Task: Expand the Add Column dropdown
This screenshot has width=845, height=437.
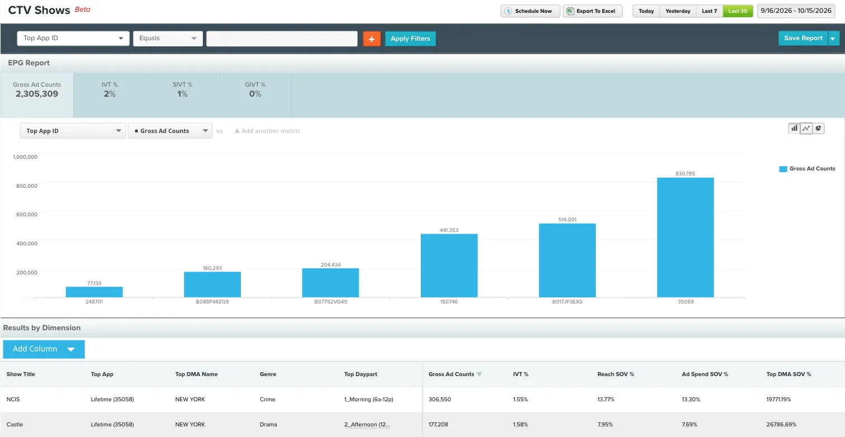Action: click(x=44, y=349)
